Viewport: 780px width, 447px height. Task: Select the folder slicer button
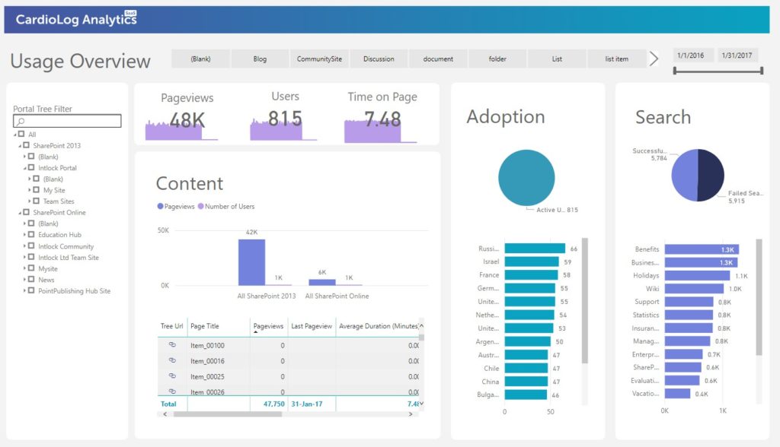click(497, 59)
